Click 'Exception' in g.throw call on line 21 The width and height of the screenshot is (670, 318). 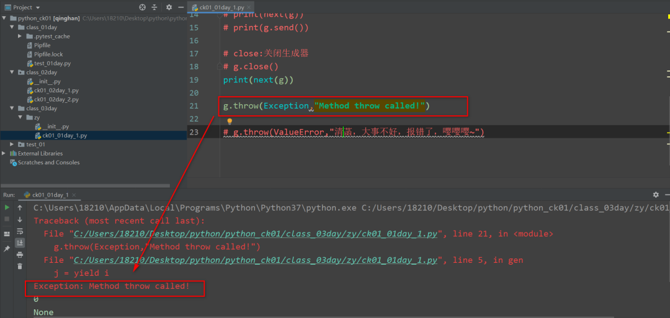click(x=286, y=106)
